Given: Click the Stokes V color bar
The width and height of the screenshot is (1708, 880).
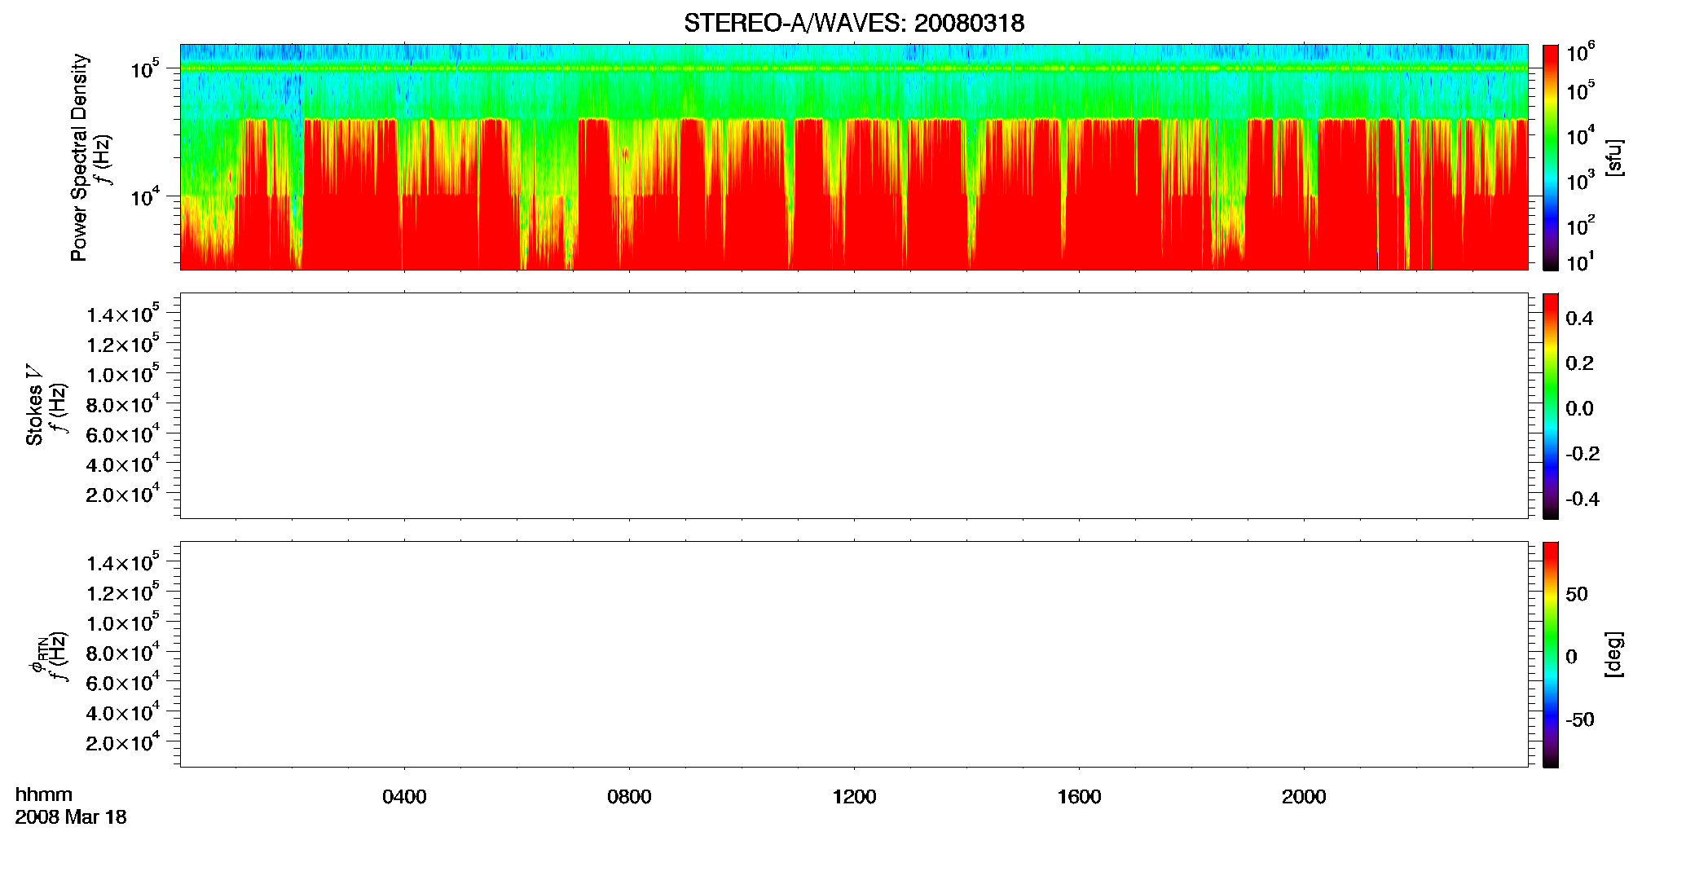Looking at the screenshot, I should tap(1551, 406).
